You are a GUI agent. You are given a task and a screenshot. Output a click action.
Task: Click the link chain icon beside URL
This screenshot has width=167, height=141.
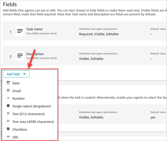point(8,136)
